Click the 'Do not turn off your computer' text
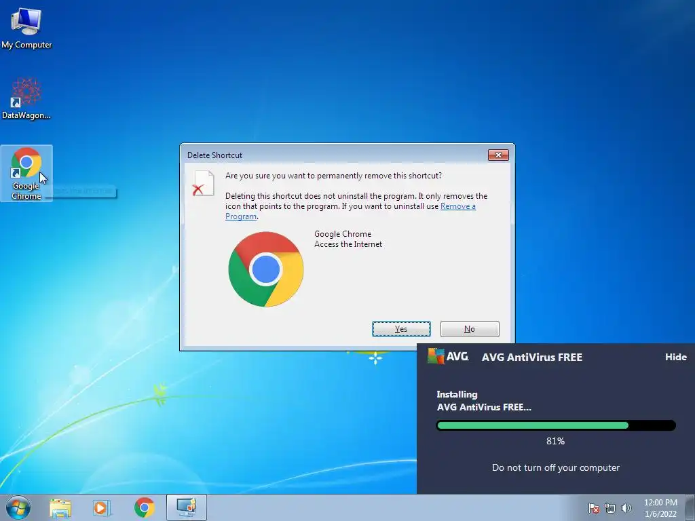 point(556,467)
